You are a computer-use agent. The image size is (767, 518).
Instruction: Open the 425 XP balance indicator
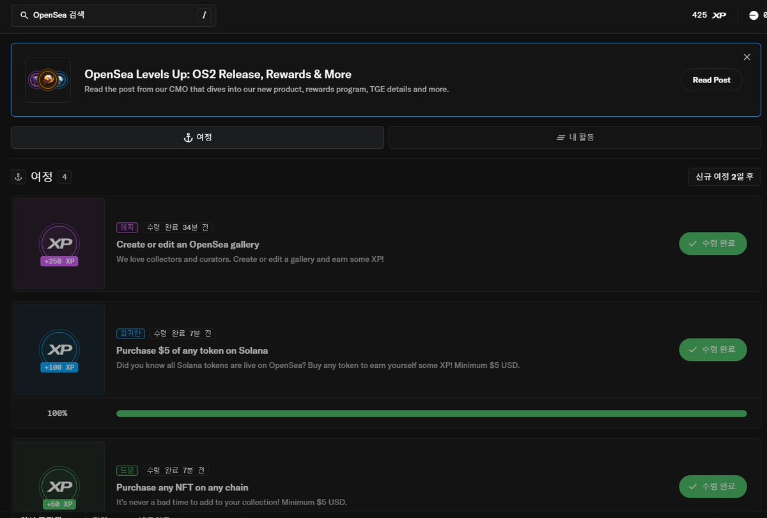709,15
